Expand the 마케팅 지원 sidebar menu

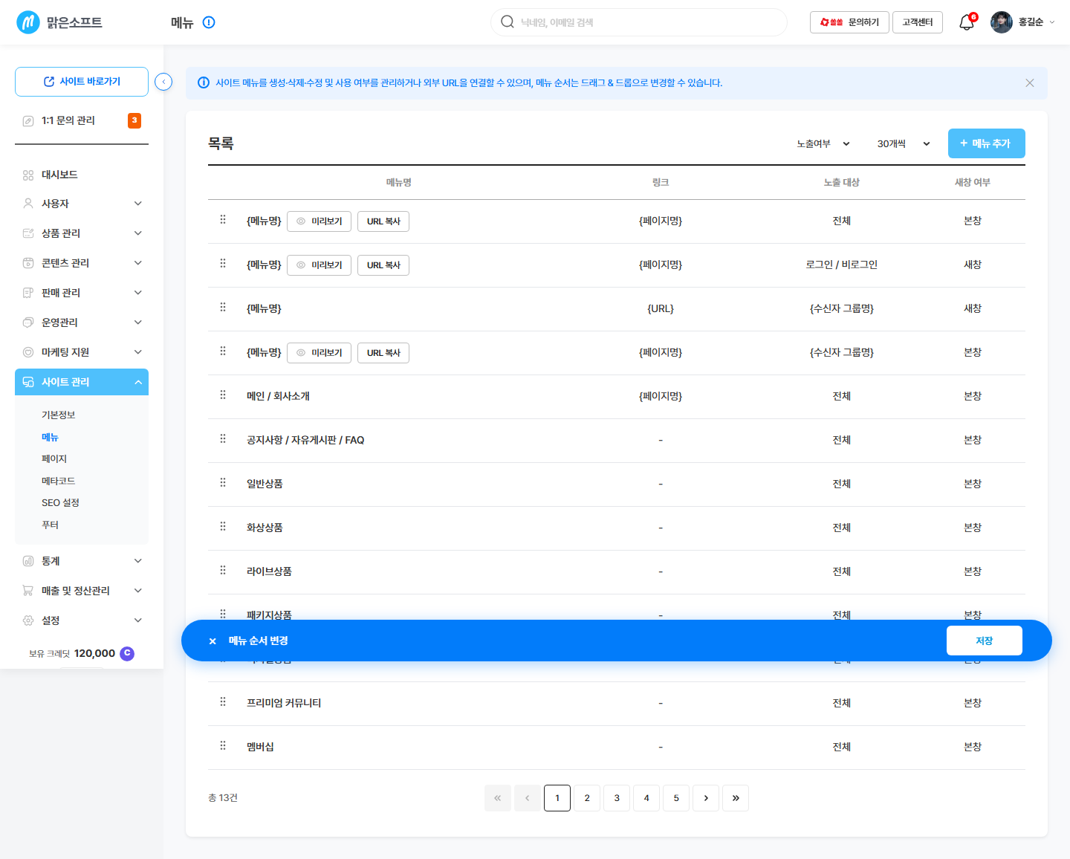pyautogui.click(x=82, y=352)
